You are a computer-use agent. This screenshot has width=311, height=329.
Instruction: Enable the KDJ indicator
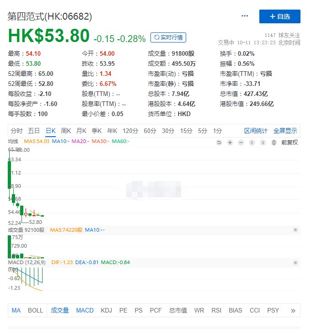coord(106,310)
